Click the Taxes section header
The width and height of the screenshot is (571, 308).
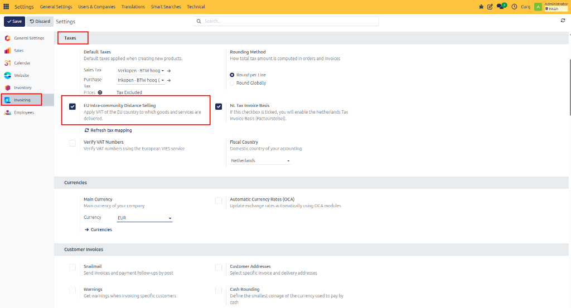[x=70, y=38]
